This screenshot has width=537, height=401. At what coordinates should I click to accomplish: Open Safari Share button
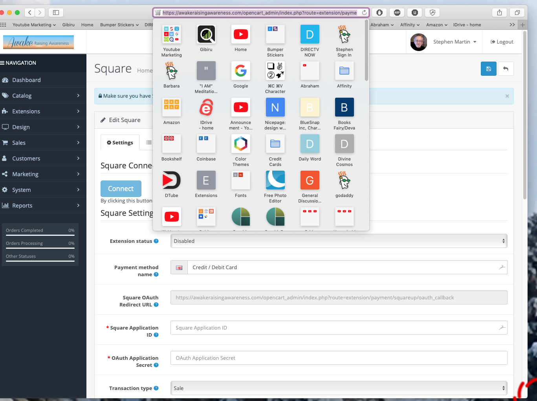point(499,13)
